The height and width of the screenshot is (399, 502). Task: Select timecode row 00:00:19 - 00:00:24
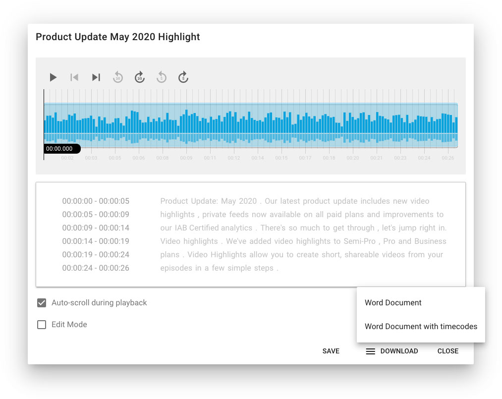(96, 255)
